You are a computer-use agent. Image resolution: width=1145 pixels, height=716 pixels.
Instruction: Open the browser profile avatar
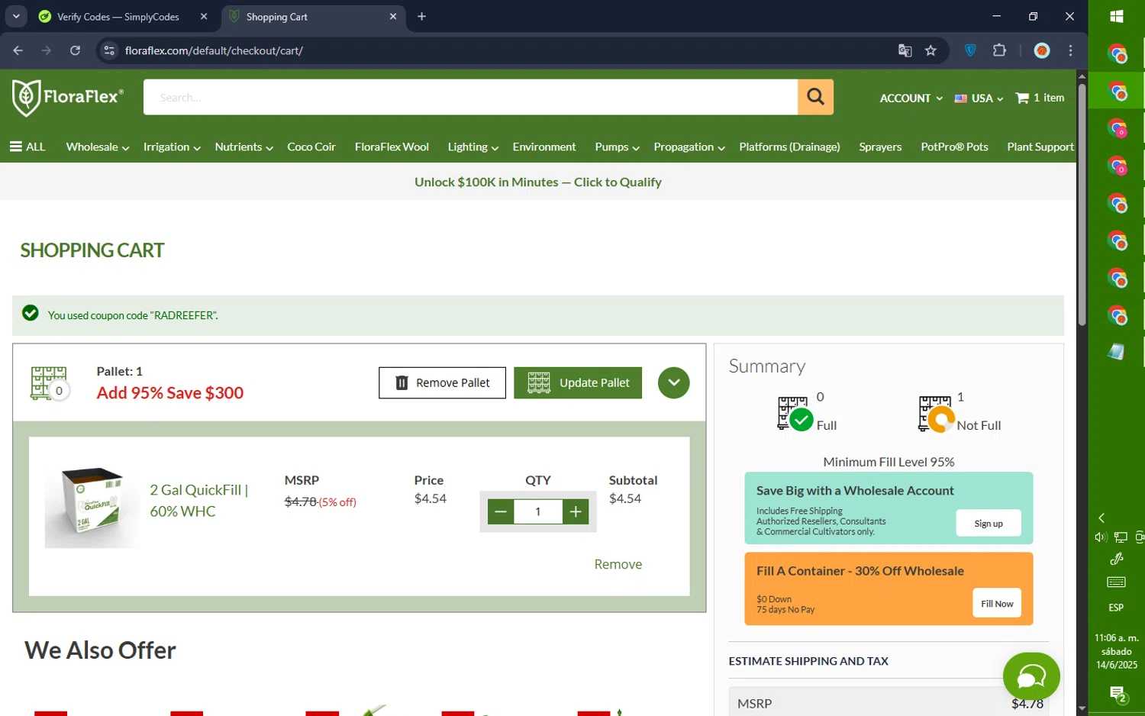point(1042,50)
